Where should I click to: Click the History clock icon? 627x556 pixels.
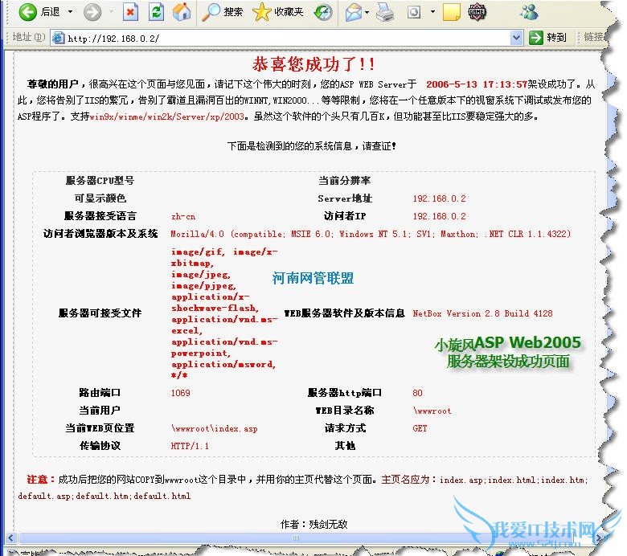click(322, 12)
